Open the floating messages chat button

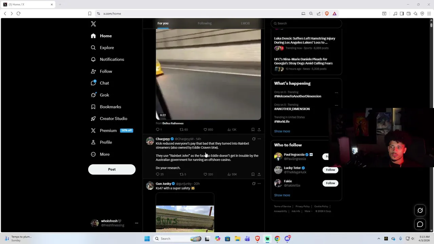pos(420,224)
